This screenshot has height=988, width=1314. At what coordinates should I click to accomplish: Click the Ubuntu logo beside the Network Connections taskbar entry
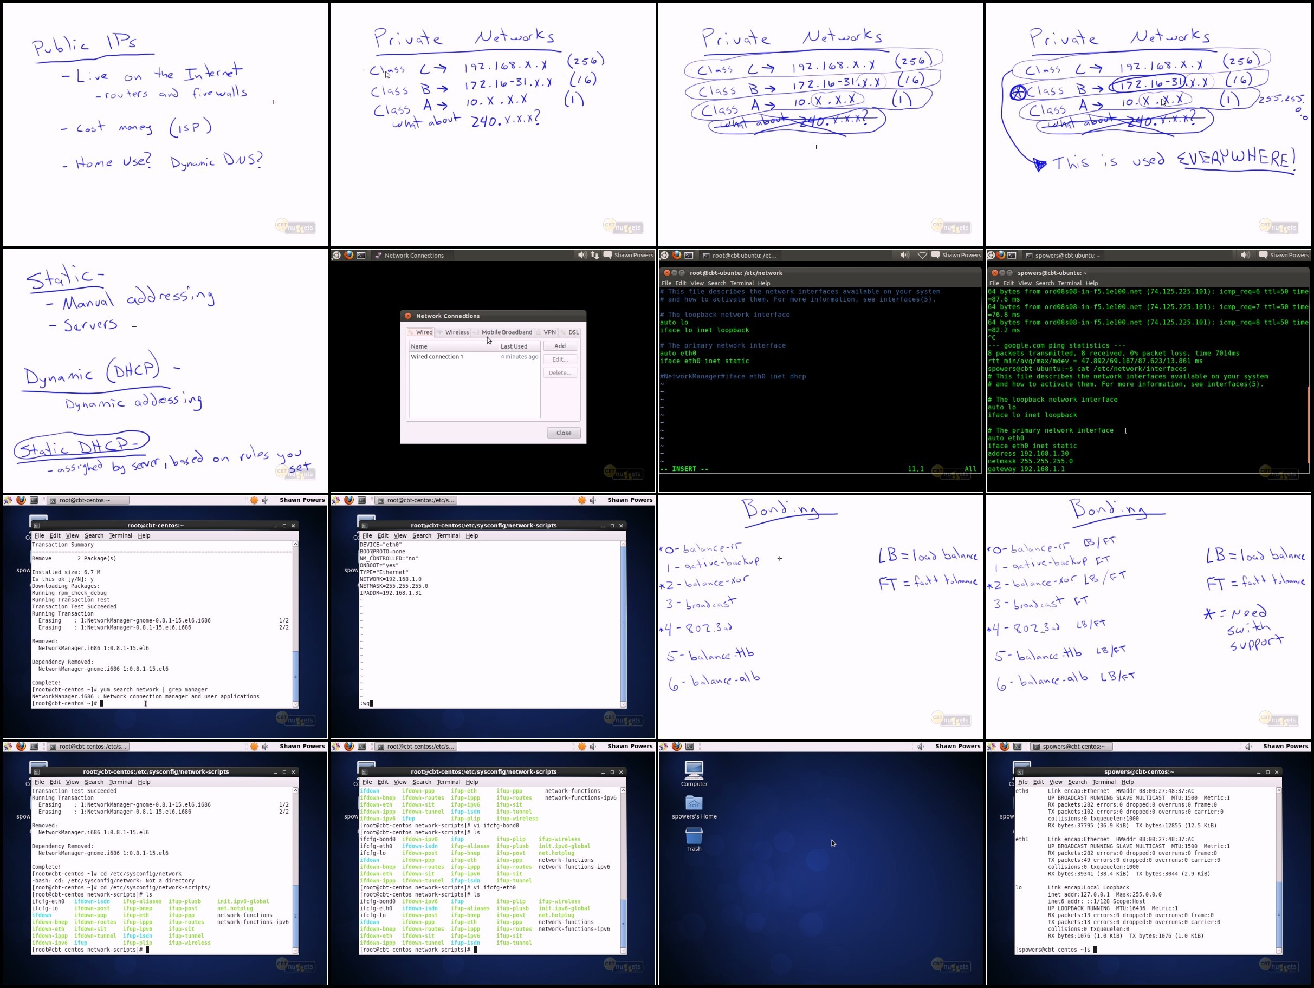[336, 255]
